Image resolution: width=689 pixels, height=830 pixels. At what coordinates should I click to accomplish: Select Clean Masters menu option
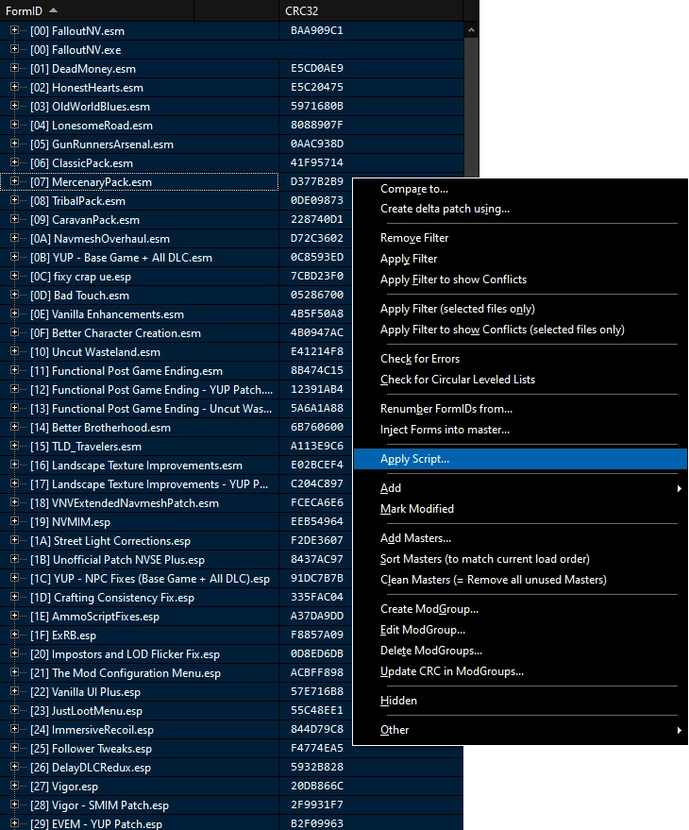tap(493, 580)
